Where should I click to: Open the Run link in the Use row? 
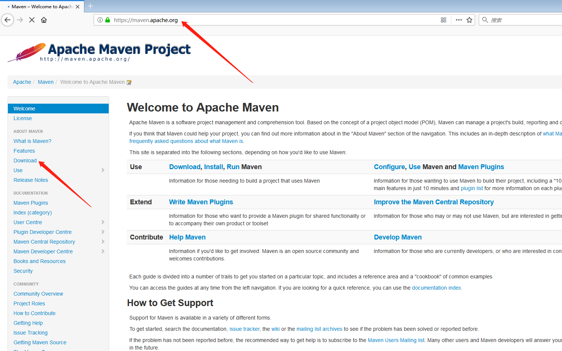pos(233,167)
